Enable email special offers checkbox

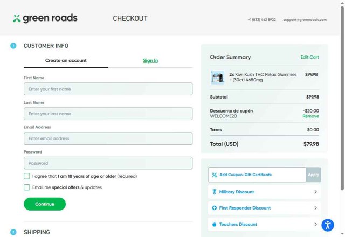tap(27, 187)
